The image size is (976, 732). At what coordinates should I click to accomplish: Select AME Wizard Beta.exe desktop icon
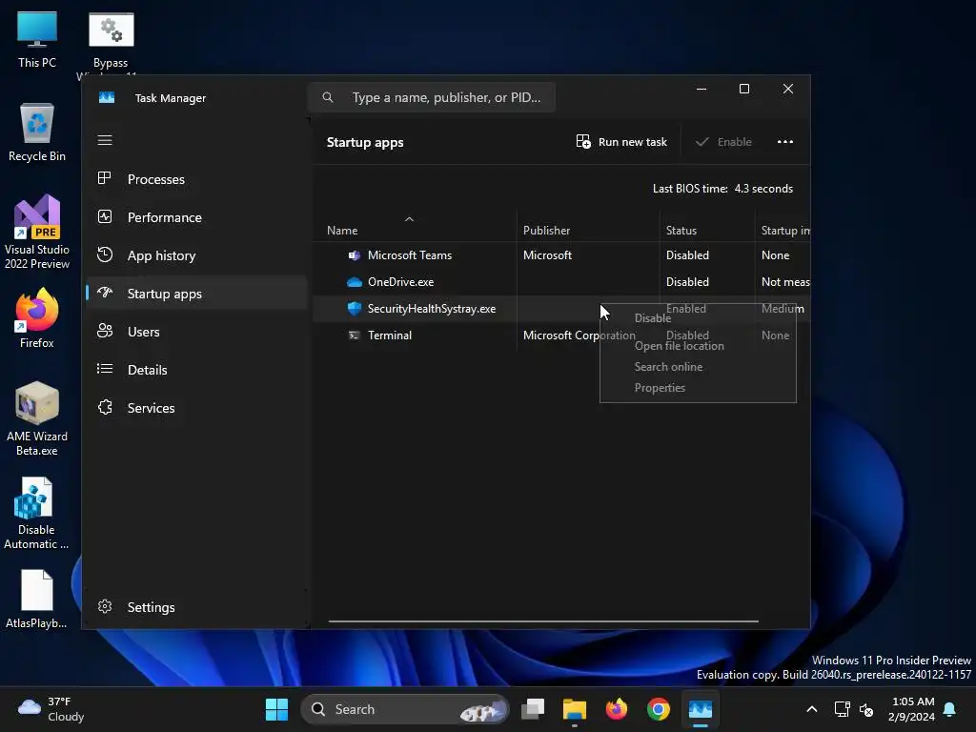pyautogui.click(x=37, y=419)
